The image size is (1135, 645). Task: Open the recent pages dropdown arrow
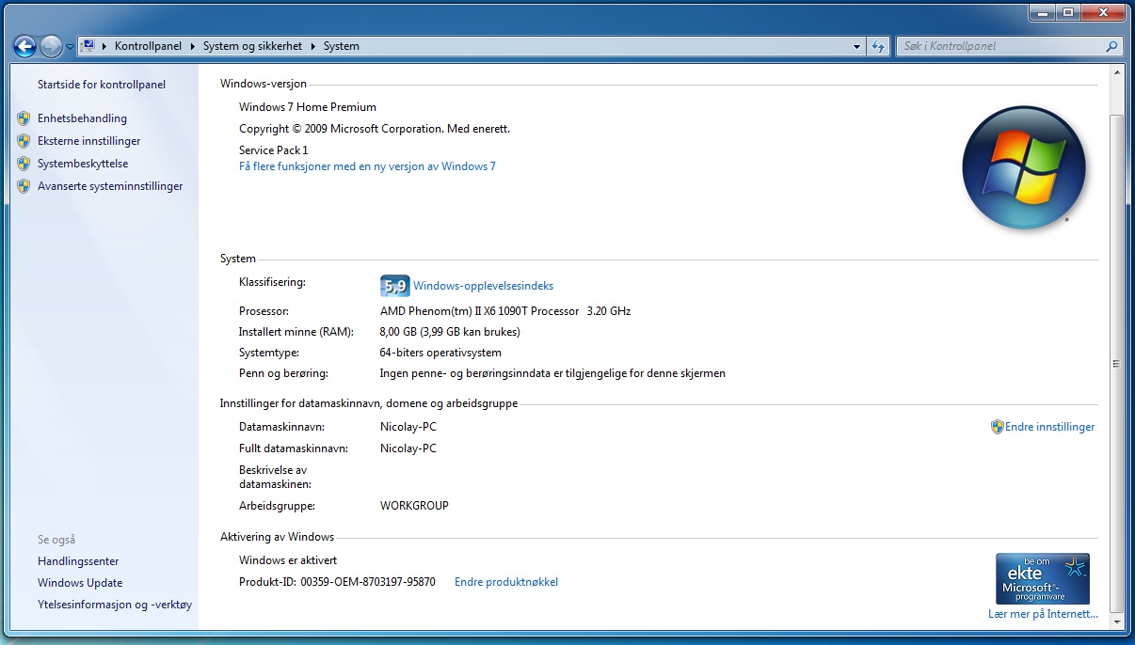(70, 47)
